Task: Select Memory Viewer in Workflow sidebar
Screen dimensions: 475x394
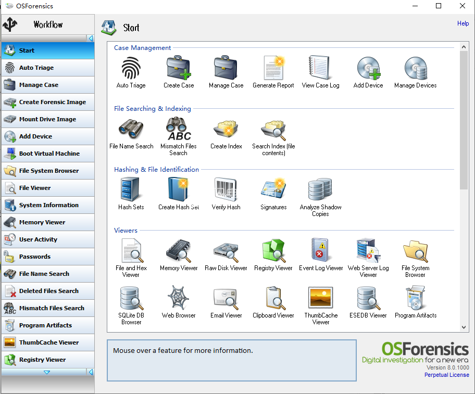Action: [x=48, y=222]
